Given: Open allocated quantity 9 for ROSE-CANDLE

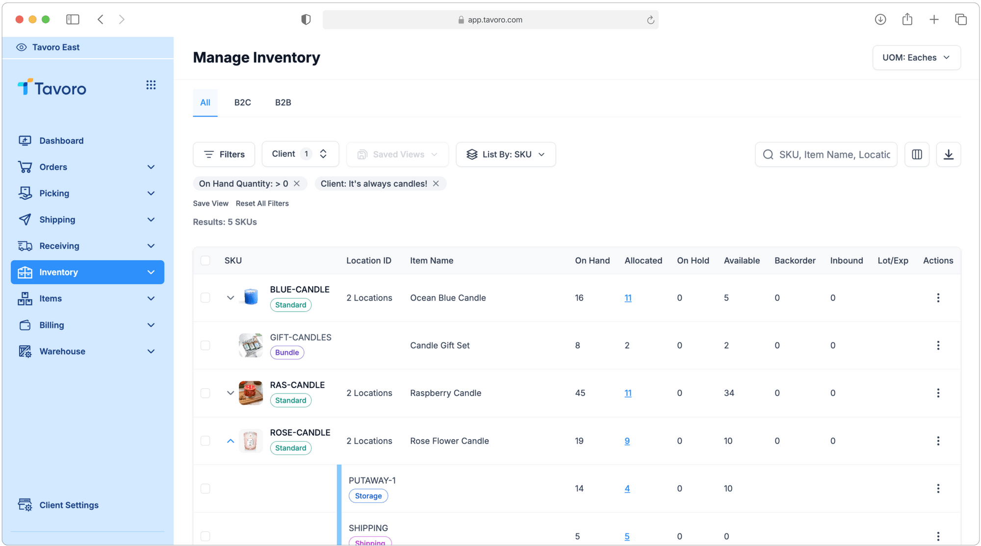Looking at the screenshot, I should click(627, 441).
